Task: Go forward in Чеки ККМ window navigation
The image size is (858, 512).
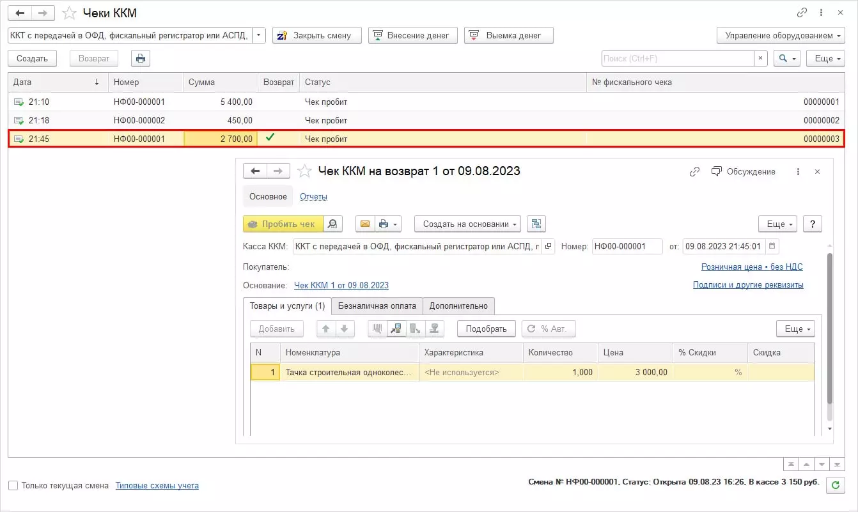Action: (x=43, y=13)
